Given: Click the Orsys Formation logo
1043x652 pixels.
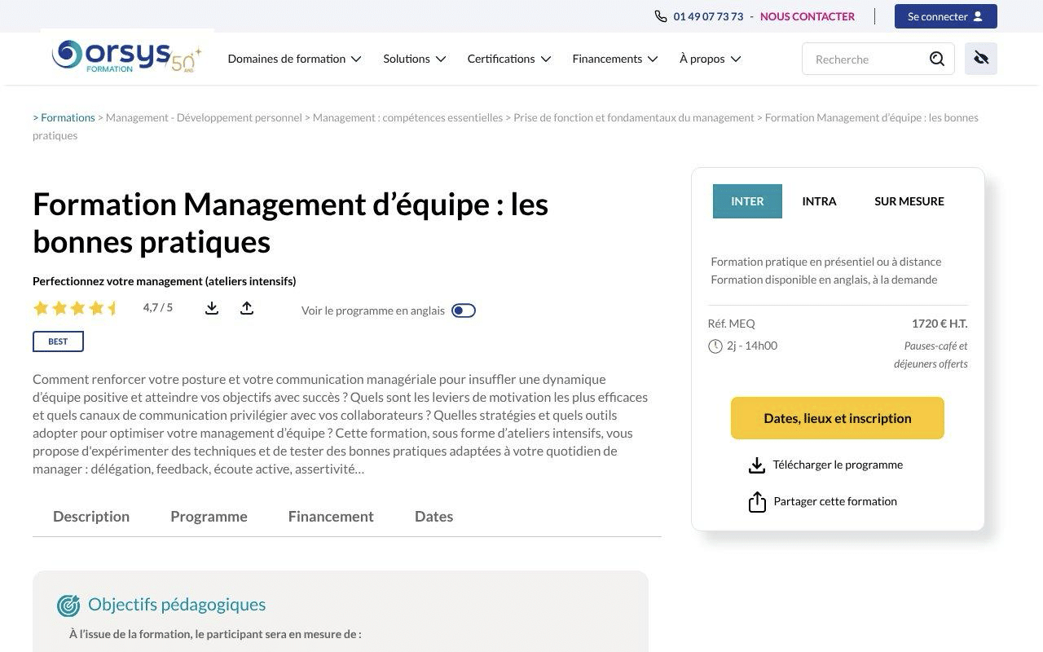Looking at the screenshot, I should [x=126, y=57].
